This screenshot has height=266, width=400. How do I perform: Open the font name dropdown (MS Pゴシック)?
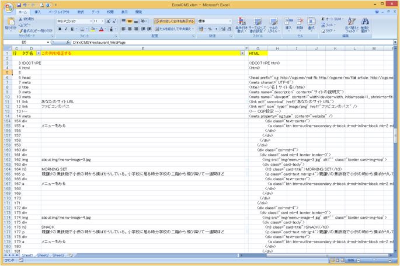click(91, 21)
